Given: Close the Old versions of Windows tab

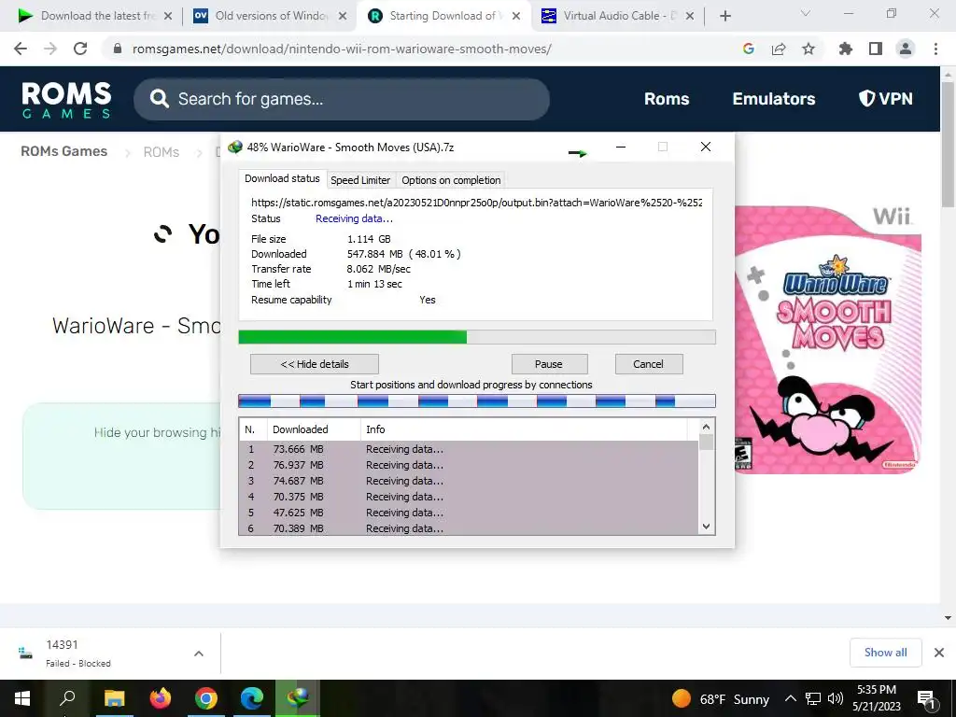Looking at the screenshot, I should [x=343, y=16].
